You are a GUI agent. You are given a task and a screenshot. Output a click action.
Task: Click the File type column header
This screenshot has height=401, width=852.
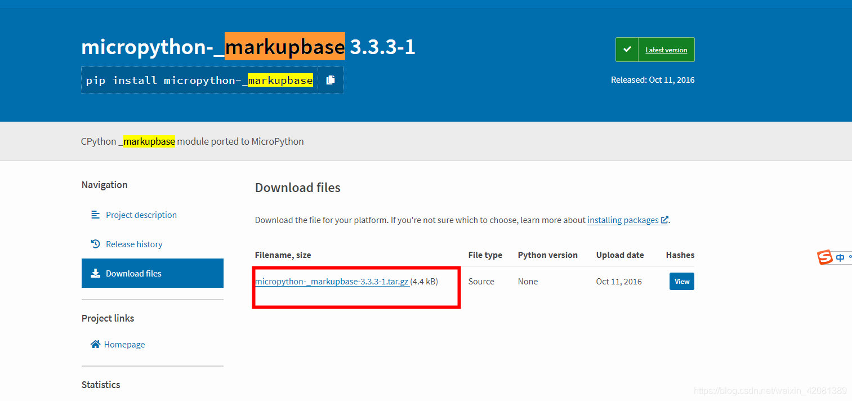point(485,255)
